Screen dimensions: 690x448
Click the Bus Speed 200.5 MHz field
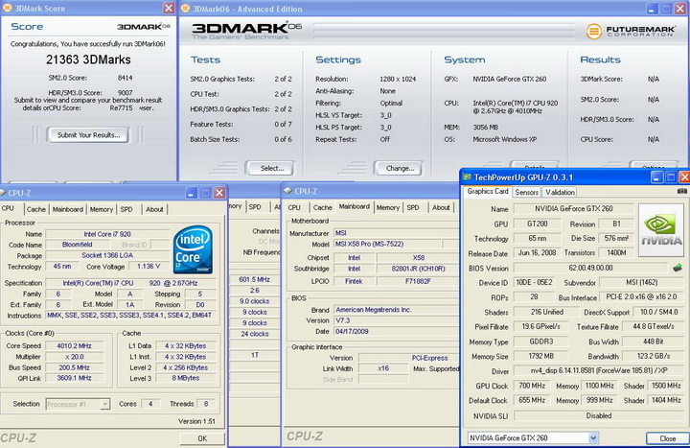pos(74,367)
